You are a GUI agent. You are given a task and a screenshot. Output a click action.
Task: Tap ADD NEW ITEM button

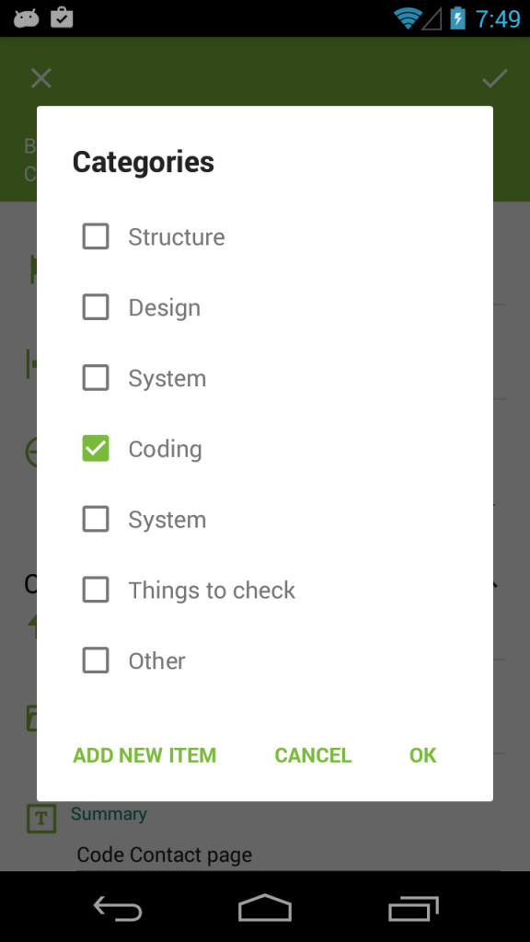[144, 755]
